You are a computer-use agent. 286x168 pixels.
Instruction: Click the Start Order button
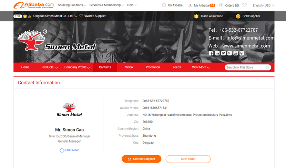point(188,159)
